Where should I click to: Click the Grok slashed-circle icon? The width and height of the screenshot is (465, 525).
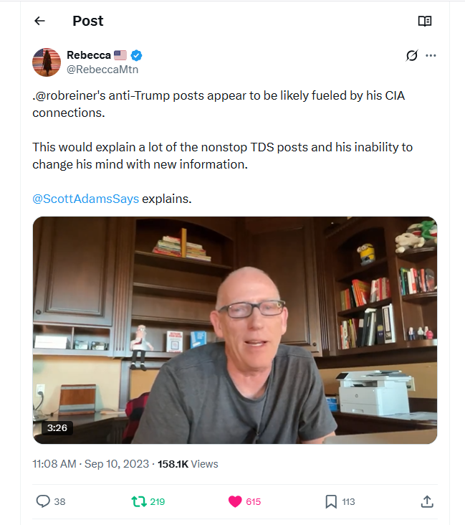[411, 55]
